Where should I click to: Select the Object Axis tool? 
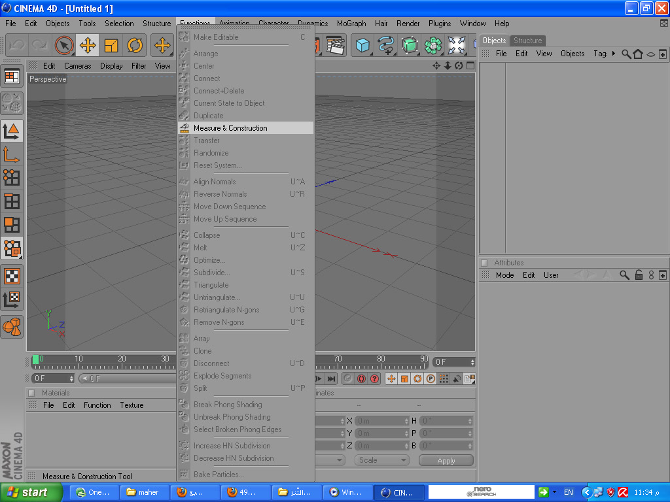[x=12, y=154]
